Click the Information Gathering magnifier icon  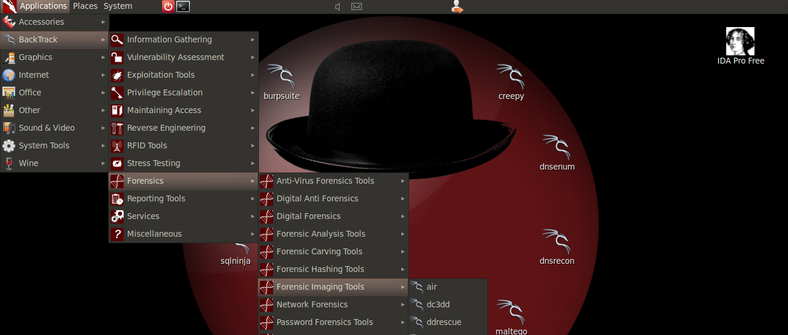click(117, 39)
